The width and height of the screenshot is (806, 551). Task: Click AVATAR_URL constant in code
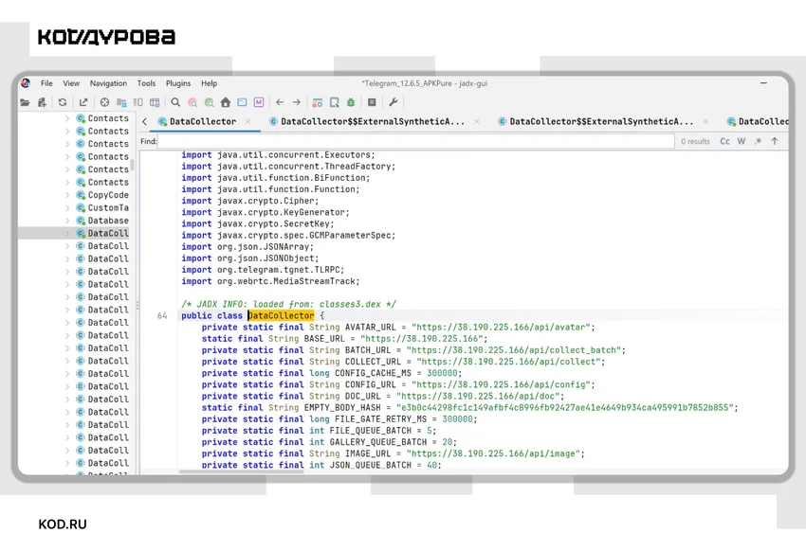[370, 328]
